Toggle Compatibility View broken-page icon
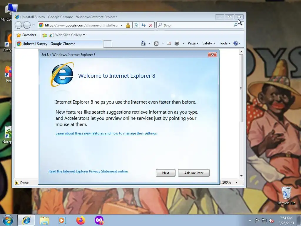 (136, 25)
